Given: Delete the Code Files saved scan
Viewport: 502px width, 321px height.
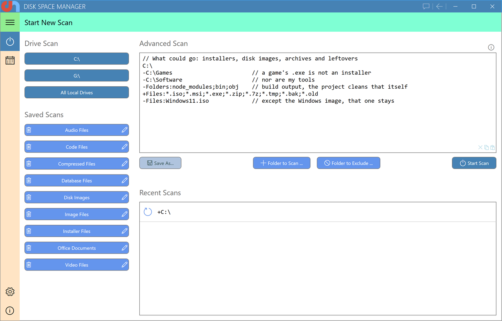Looking at the screenshot, I should (29, 147).
